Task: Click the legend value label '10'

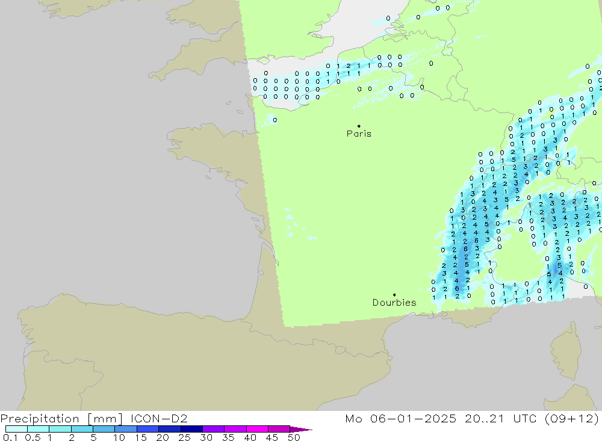Action: pyautogui.click(x=119, y=437)
